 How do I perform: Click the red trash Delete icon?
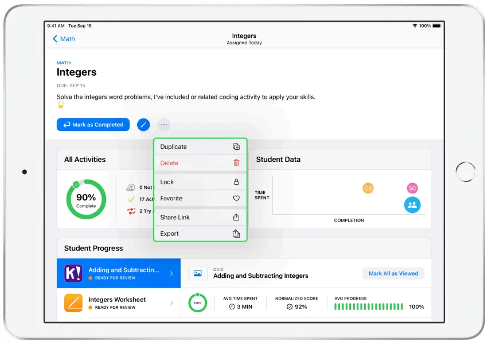click(236, 163)
